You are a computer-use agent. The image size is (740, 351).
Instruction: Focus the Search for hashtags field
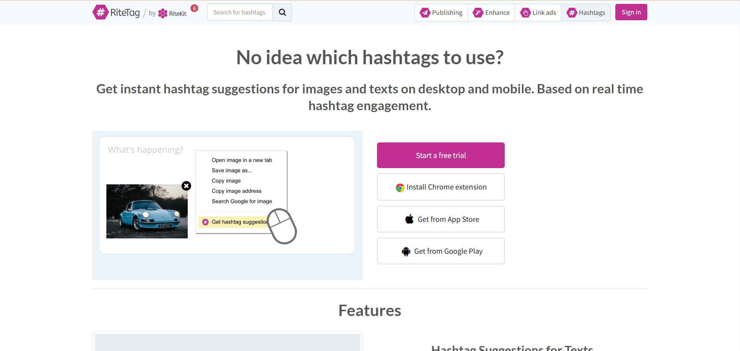click(240, 12)
